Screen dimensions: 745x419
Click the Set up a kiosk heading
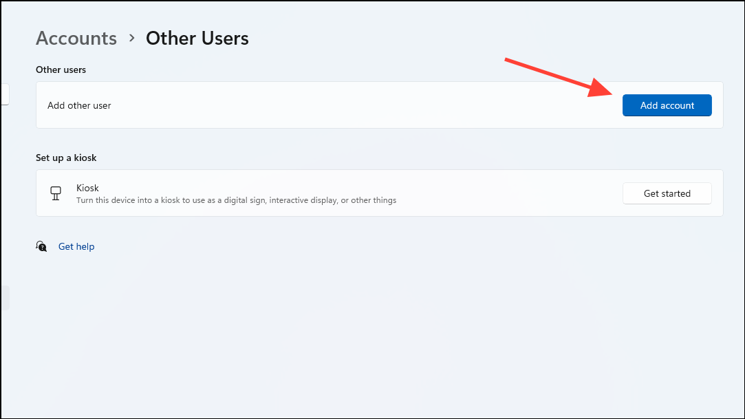point(66,158)
